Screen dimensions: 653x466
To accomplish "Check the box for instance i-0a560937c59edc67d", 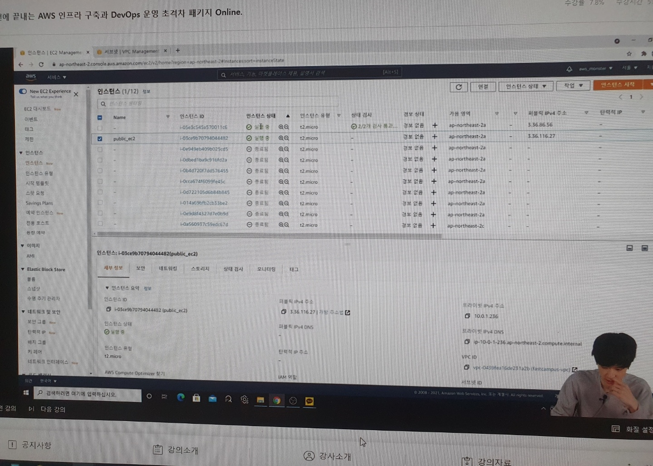I will (x=100, y=224).
